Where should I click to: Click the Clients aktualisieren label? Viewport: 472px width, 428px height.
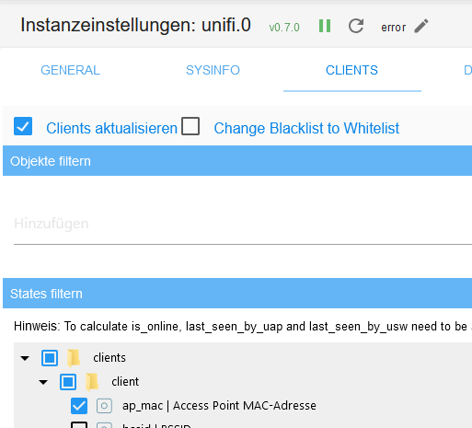[111, 128]
